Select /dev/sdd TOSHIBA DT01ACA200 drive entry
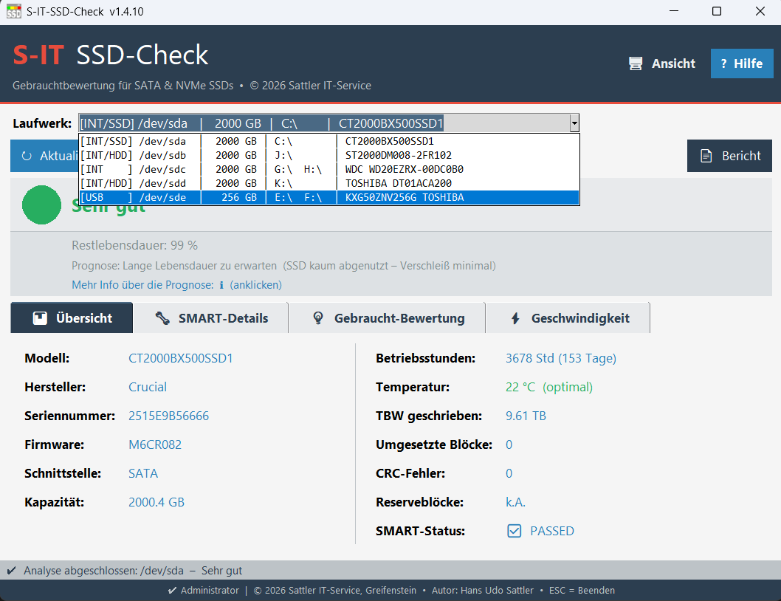 328,183
